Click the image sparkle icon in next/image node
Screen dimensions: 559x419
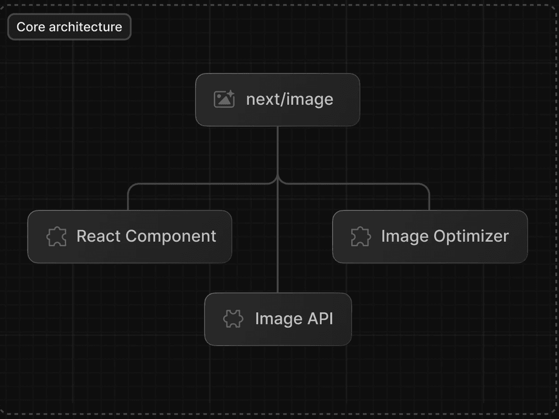coord(224,99)
